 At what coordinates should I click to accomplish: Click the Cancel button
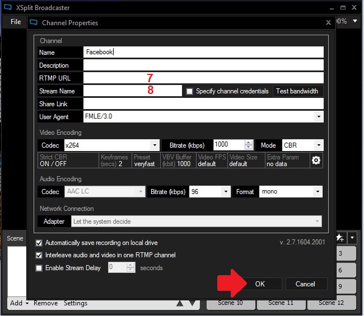[x=305, y=284]
